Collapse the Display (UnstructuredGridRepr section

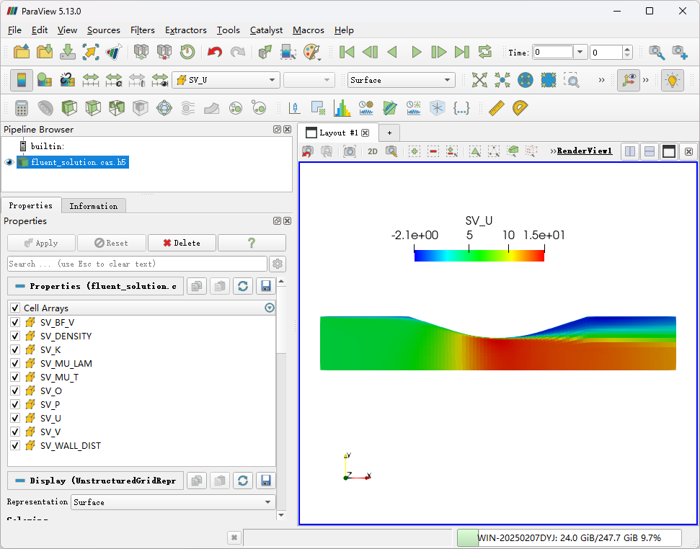(x=19, y=481)
